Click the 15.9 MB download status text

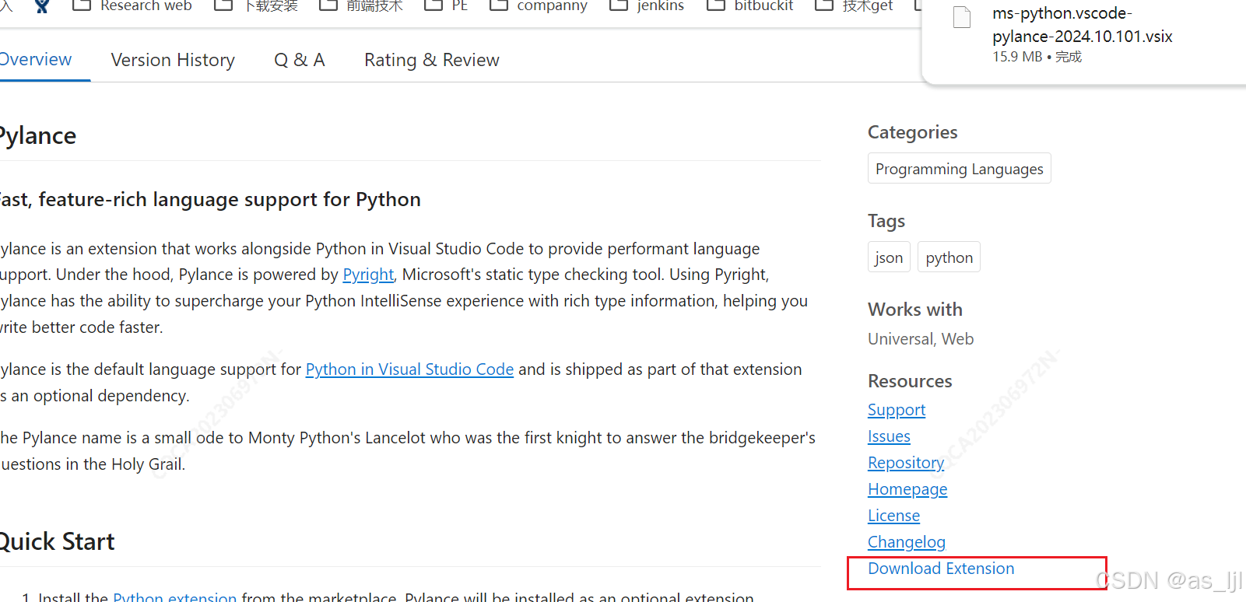[x=1037, y=57]
